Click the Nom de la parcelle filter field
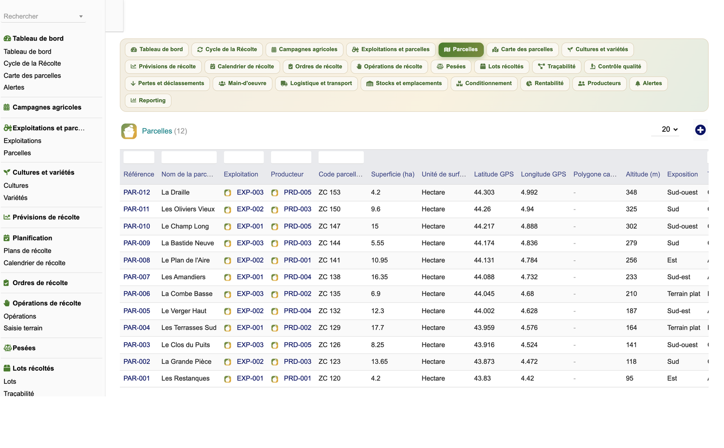 click(x=189, y=157)
